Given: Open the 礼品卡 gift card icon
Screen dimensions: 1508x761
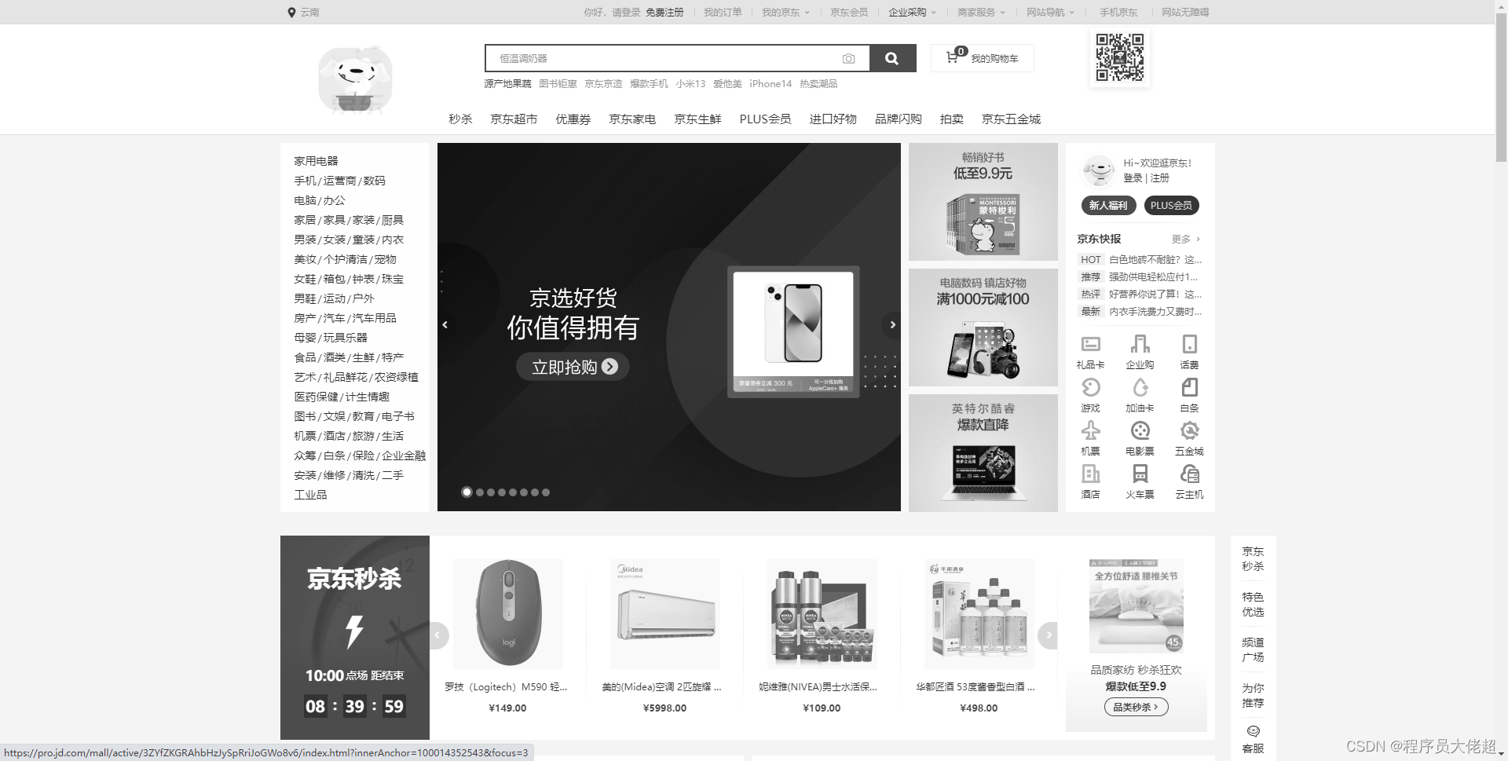Looking at the screenshot, I should tap(1090, 344).
